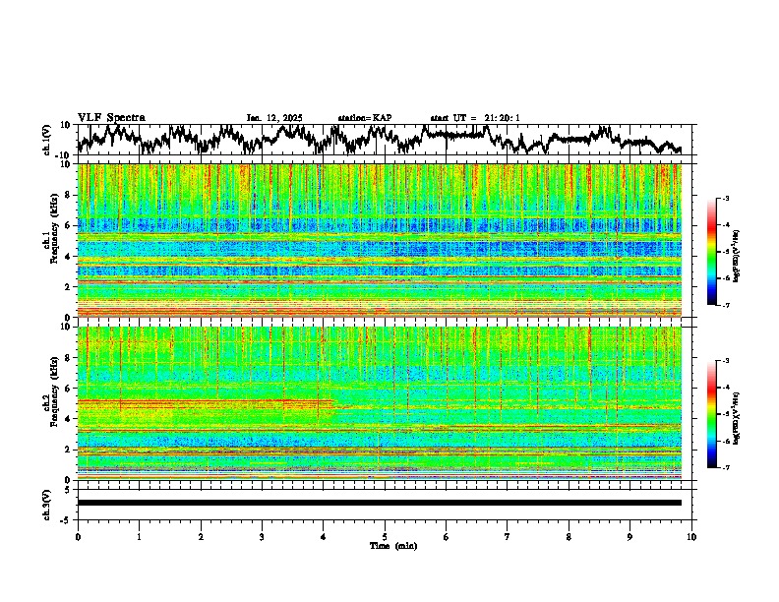This screenshot has width=779, height=602.
Task: Click the "10" tick on time axis
Action: click(x=691, y=537)
